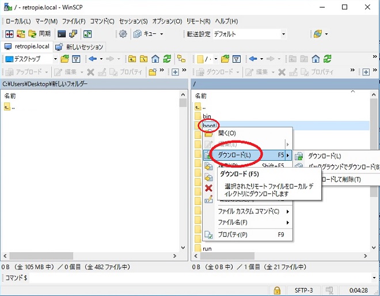Open the 新しいセッション tab
This screenshot has height=296, width=380.
79,47
